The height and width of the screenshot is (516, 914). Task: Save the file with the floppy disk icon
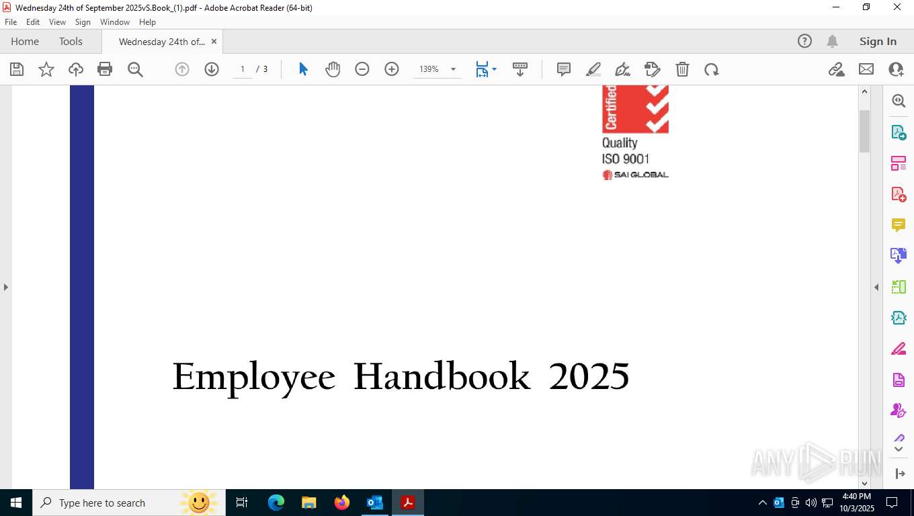17,69
